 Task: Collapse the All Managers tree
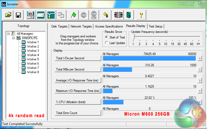coord(9,34)
